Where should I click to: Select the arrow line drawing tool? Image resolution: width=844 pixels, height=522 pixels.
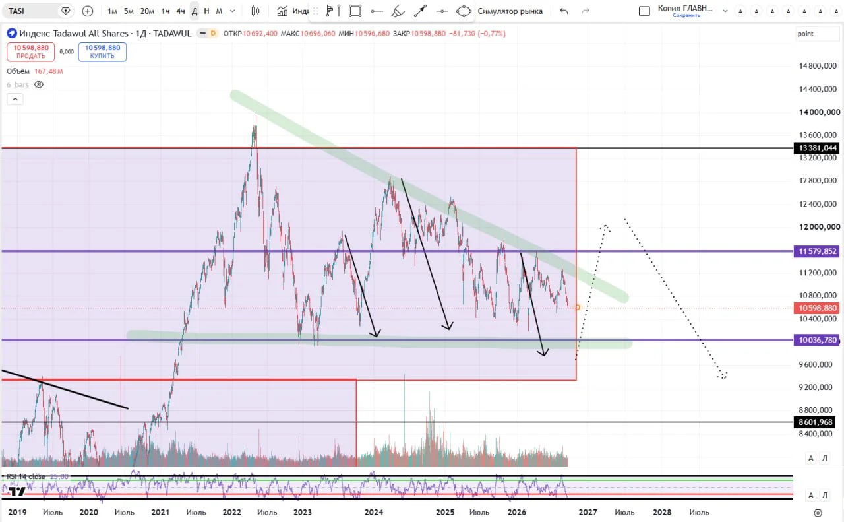click(x=420, y=11)
